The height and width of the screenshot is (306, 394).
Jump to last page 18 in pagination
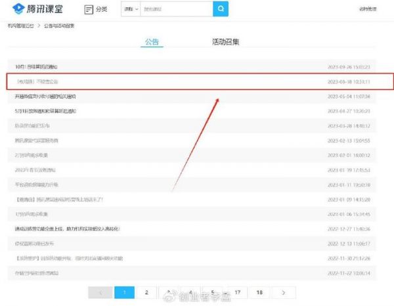click(260, 292)
